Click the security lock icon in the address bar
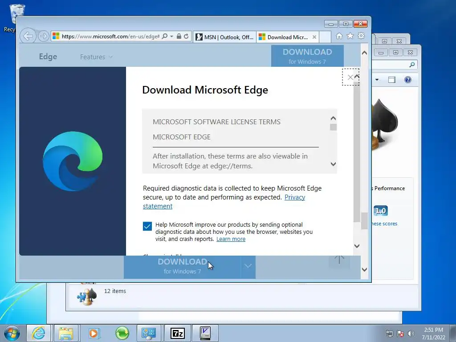 click(x=179, y=37)
